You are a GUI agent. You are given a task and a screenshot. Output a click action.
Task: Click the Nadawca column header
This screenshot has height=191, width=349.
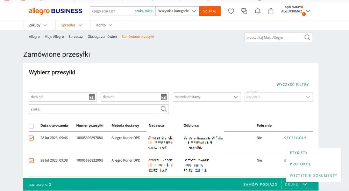click(x=156, y=125)
